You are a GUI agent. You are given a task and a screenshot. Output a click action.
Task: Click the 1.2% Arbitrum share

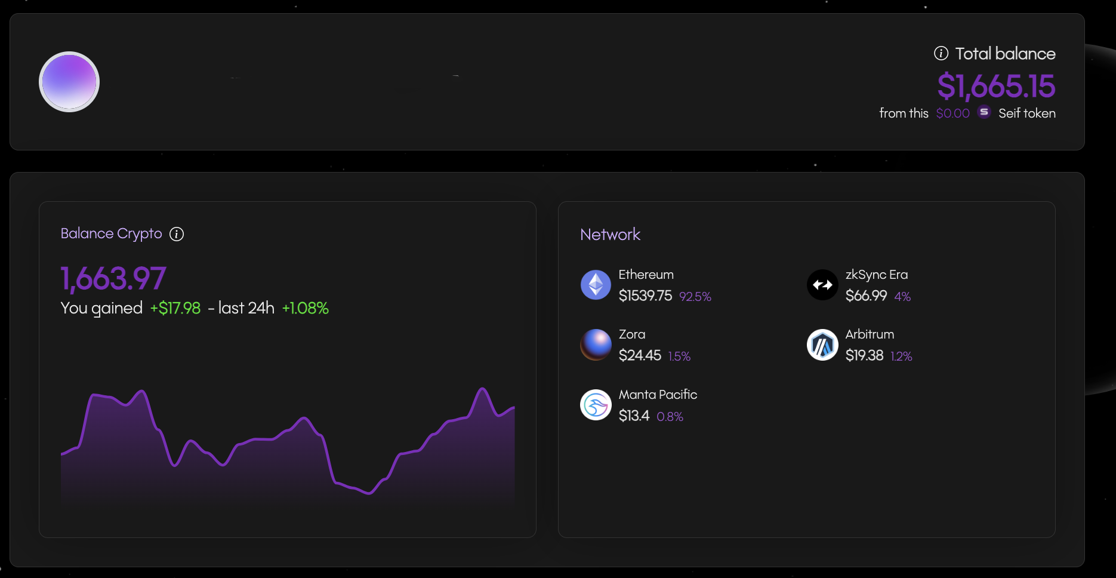[901, 356]
